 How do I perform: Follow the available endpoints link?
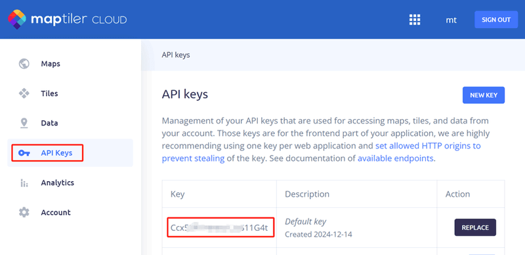point(396,158)
